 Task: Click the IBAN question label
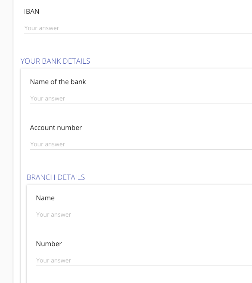[x=32, y=12]
